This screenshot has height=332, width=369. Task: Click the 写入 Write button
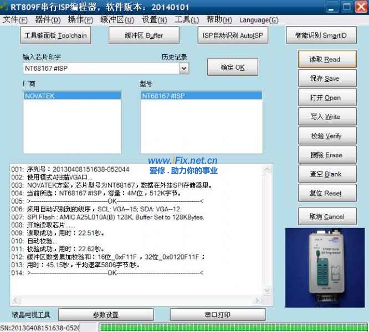click(x=327, y=117)
